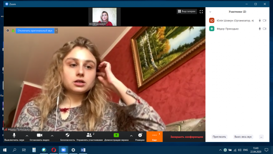
Task: Open audio options arrow next to microphone
Action: (x=27, y=136)
